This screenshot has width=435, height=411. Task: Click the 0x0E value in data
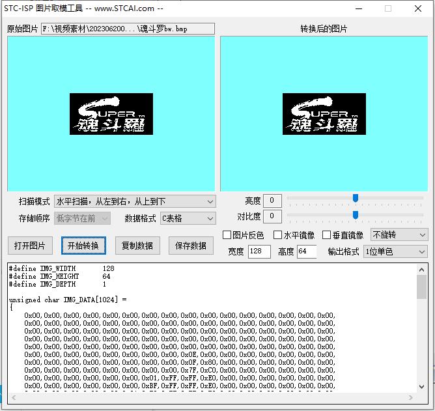click(188, 354)
